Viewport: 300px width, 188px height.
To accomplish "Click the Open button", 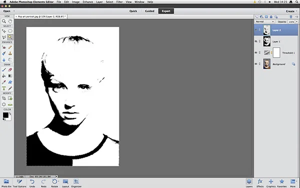I will 7,11.
